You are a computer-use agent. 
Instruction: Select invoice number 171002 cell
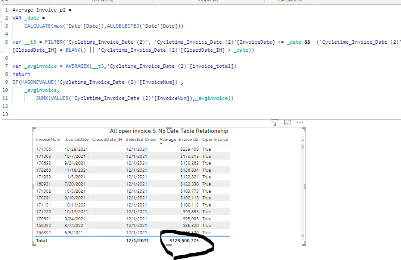pos(43,191)
